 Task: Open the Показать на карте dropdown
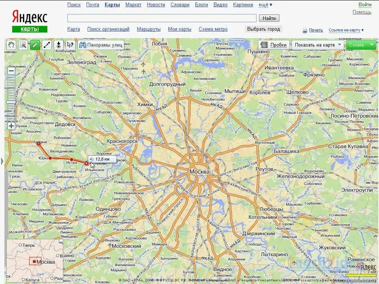coord(318,45)
